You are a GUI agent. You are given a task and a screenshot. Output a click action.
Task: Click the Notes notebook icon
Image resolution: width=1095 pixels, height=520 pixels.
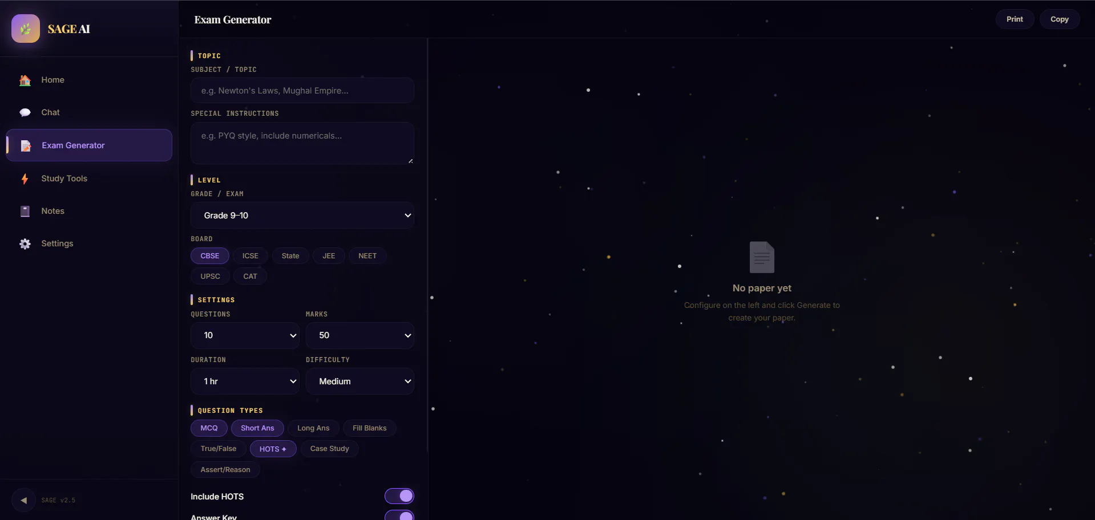[25, 211]
